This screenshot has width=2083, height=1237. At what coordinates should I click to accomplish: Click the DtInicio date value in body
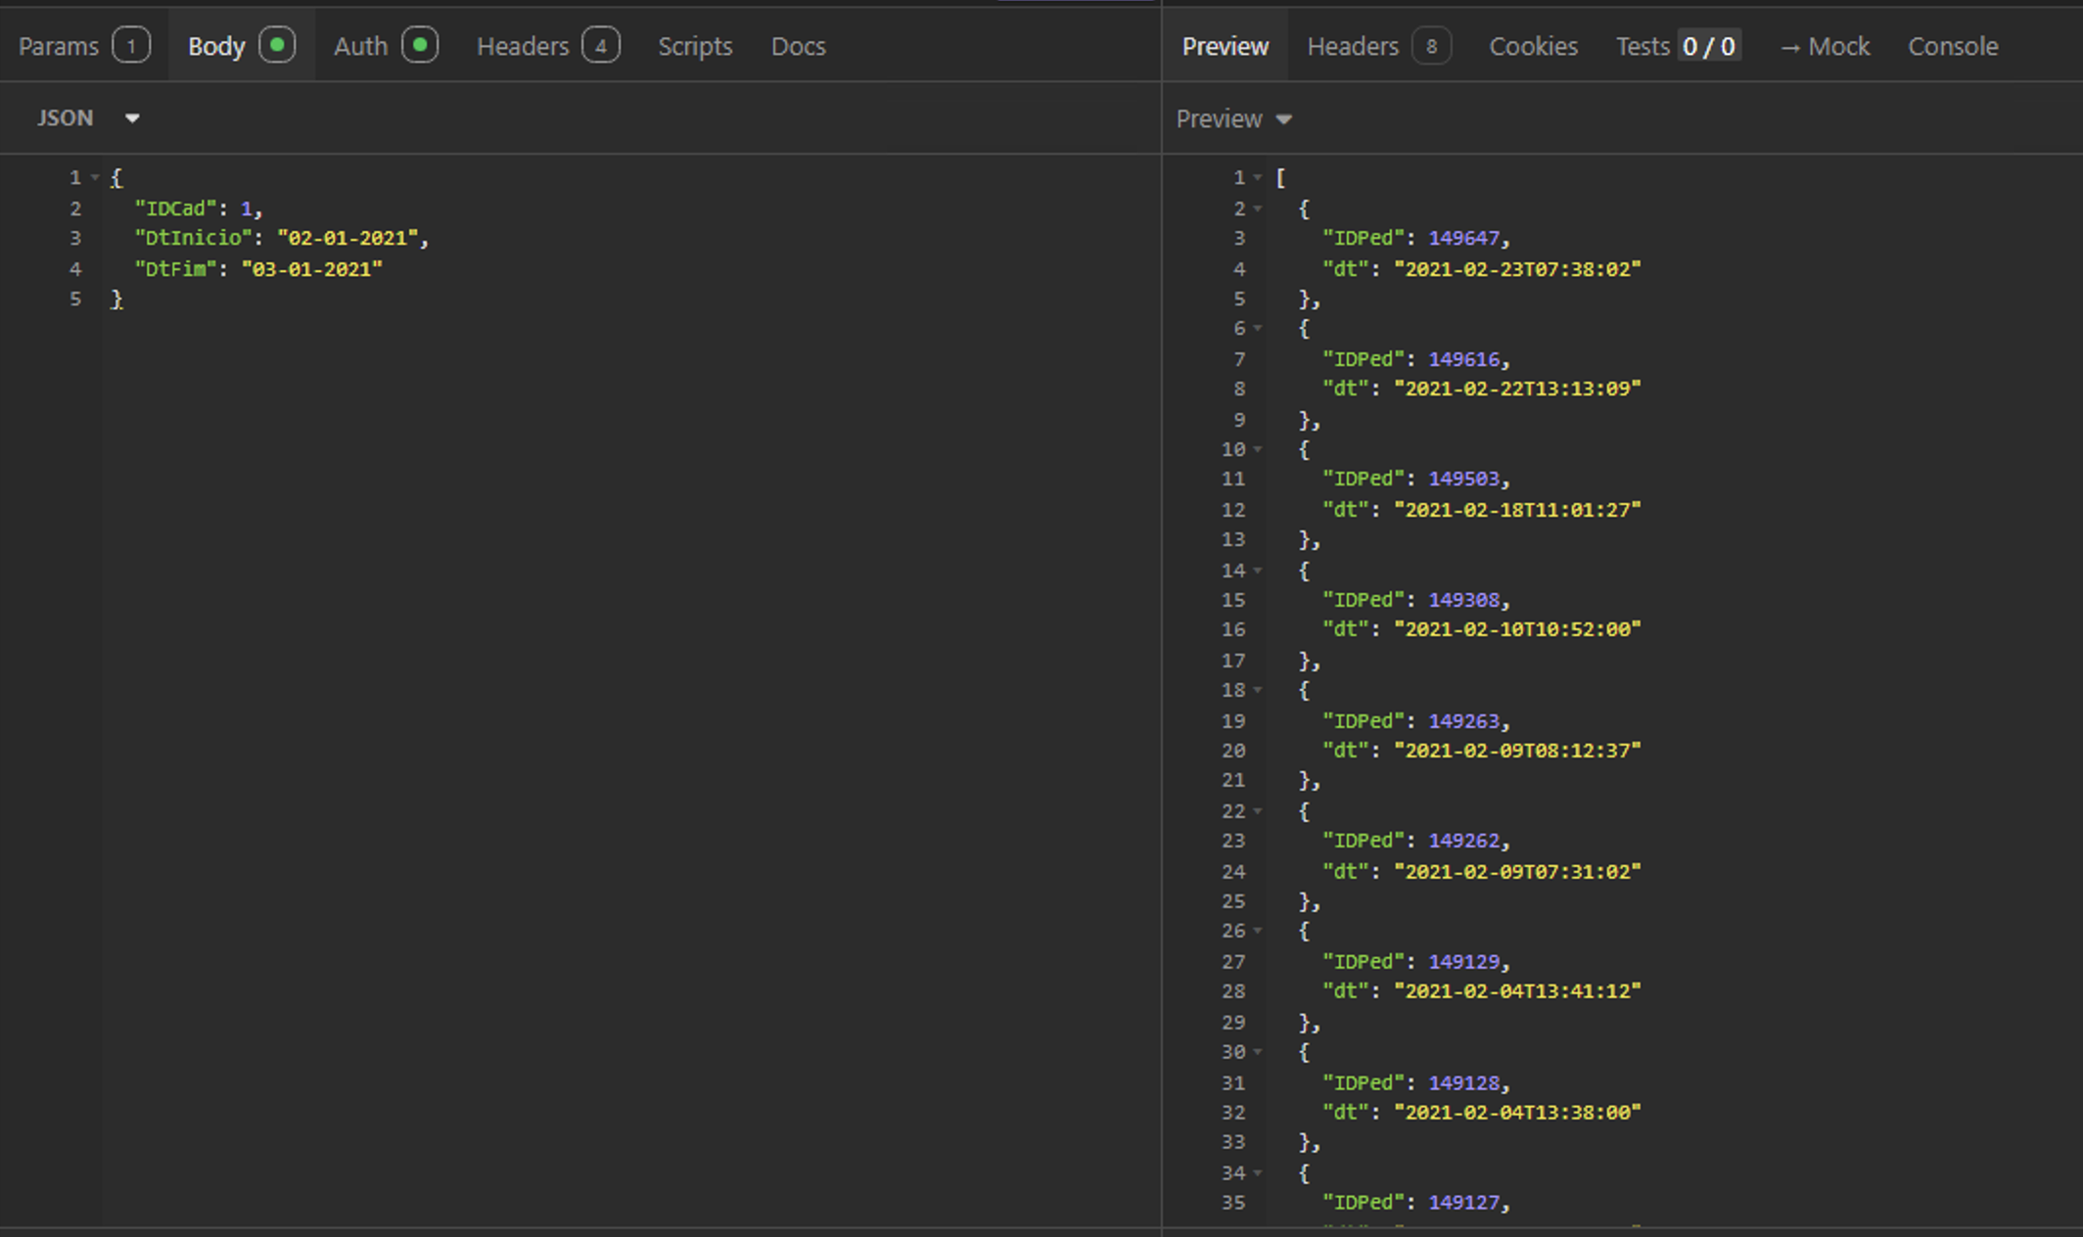pos(347,238)
